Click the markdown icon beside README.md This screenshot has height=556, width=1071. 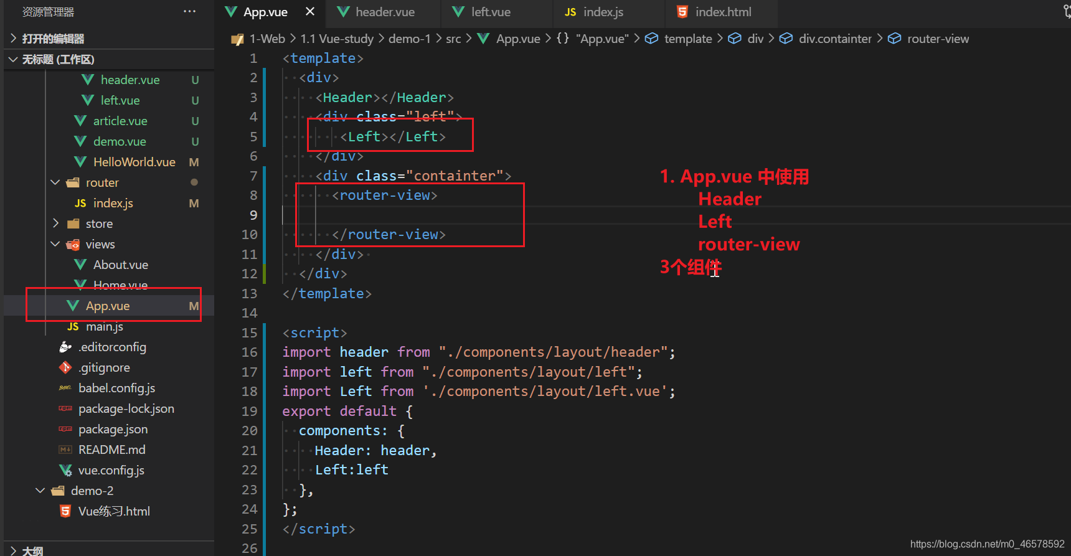coord(65,450)
